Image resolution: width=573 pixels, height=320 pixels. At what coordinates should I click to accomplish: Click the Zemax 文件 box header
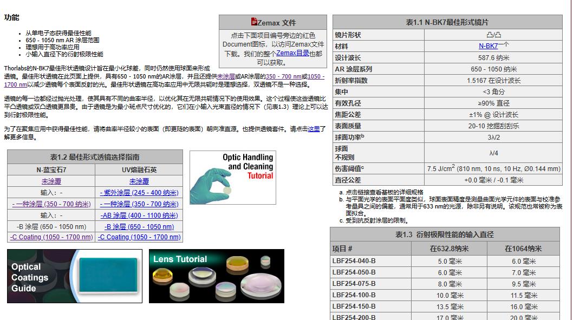click(x=273, y=22)
